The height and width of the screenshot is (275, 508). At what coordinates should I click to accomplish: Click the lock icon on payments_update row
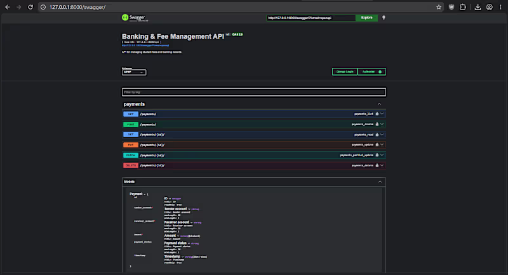pos(377,145)
